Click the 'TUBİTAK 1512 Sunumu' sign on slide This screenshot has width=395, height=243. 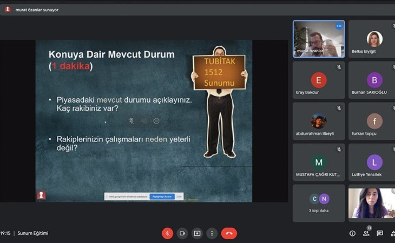tap(219, 72)
